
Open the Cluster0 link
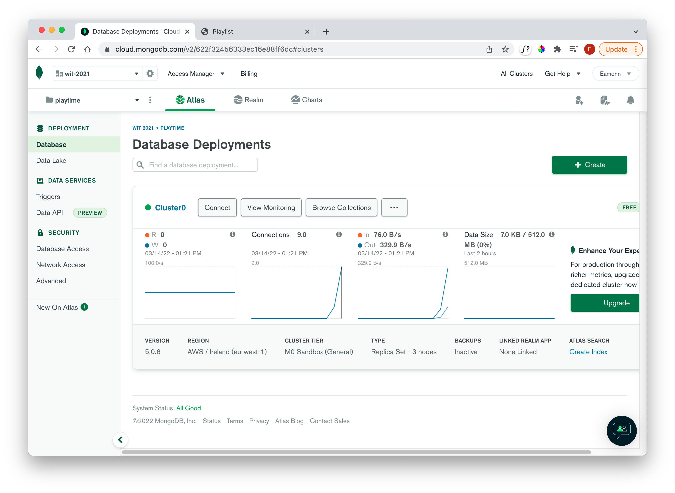[170, 208]
